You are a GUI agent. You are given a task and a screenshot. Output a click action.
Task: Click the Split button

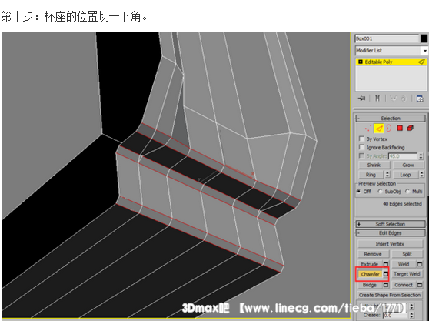coord(407,254)
